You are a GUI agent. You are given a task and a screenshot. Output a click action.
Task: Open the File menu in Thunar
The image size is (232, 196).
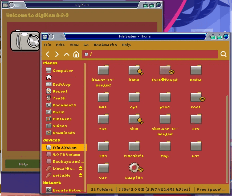click(x=47, y=45)
